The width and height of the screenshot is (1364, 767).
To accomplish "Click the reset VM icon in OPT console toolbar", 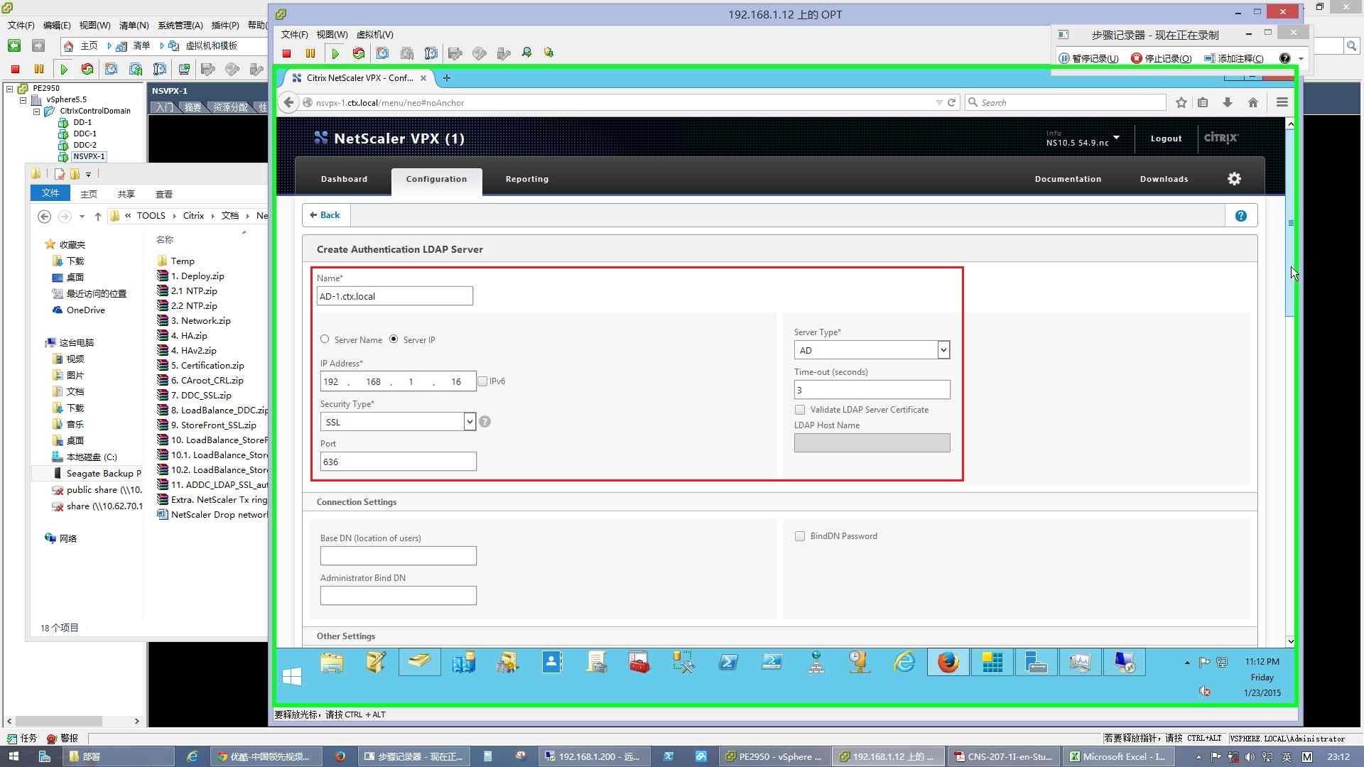I will point(359,53).
